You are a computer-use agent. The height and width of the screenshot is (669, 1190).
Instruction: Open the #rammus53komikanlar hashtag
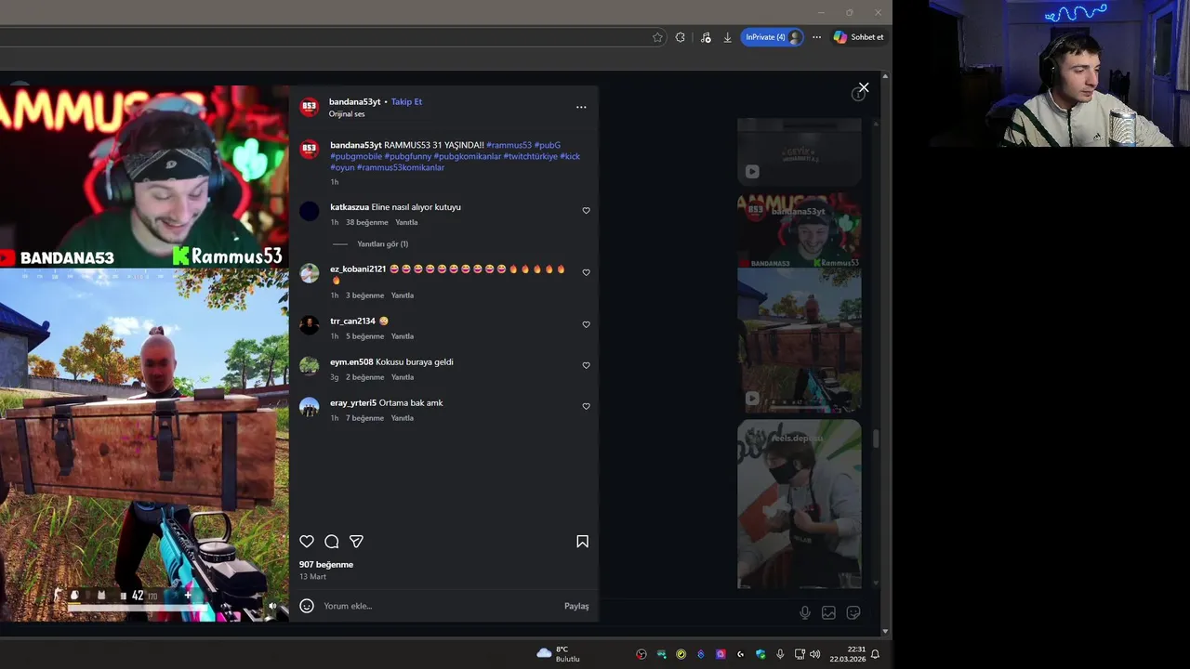(x=401, y=167)
